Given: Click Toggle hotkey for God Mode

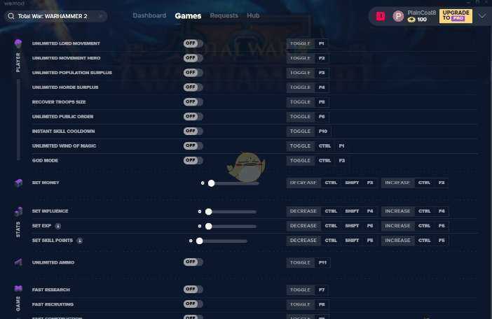Looking at the screenshot, I should (x=300, y=161).
